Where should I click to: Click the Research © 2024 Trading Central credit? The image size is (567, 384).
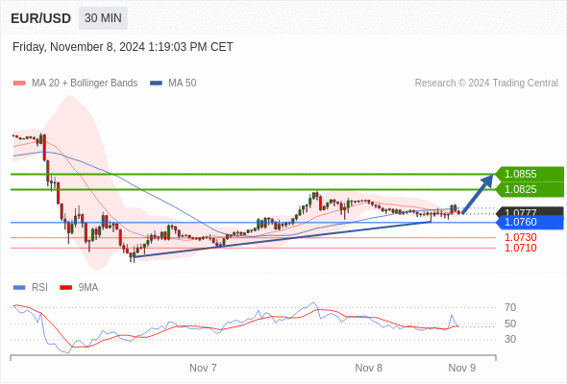click(486, 84)
